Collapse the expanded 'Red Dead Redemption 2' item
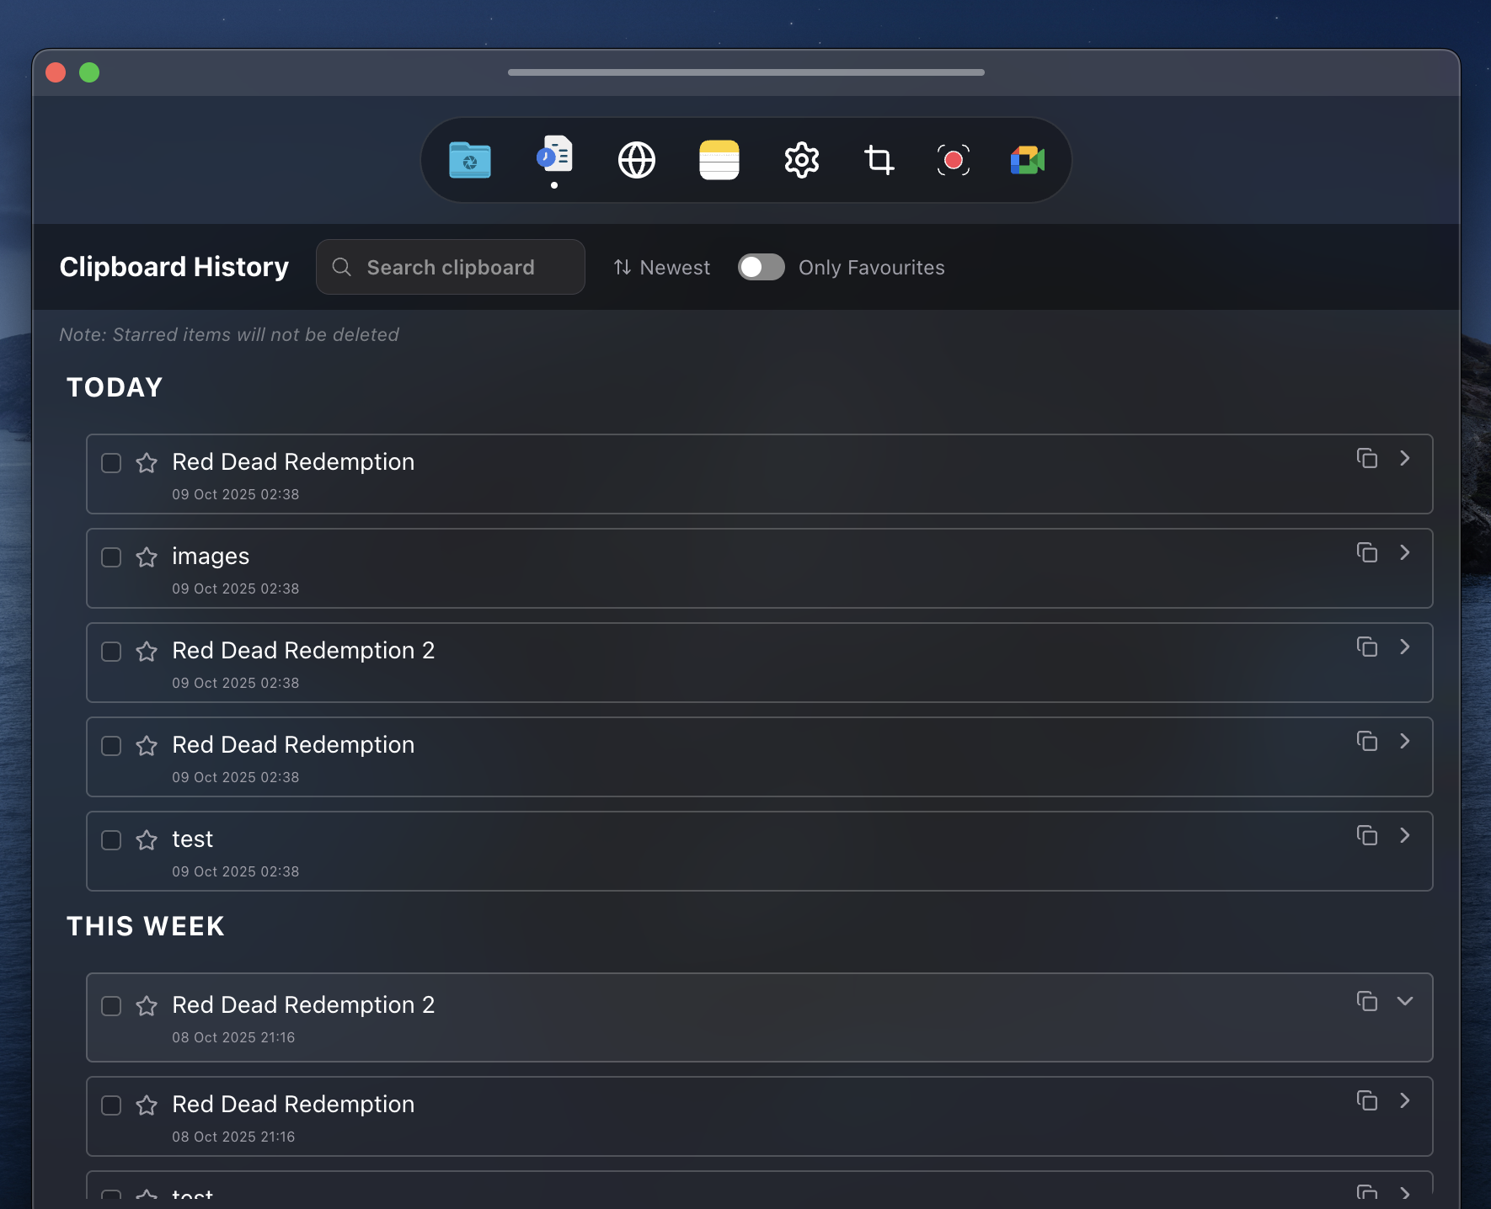1491x1209 pixels. (1405, 1001)
